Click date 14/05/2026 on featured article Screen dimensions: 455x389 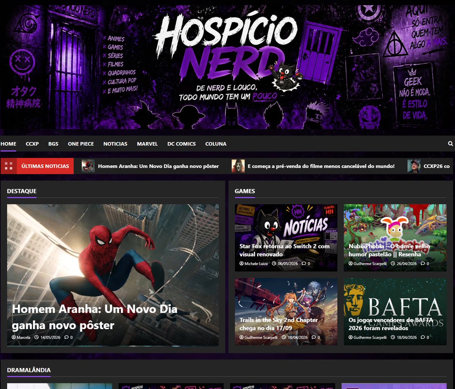click(50, 337)
